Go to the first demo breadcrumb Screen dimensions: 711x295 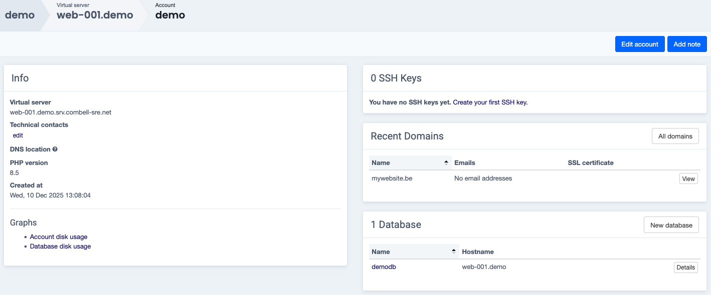[x=20, y=15]
